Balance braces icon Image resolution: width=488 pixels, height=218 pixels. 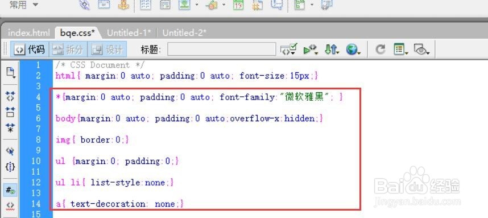coord(10,167)
